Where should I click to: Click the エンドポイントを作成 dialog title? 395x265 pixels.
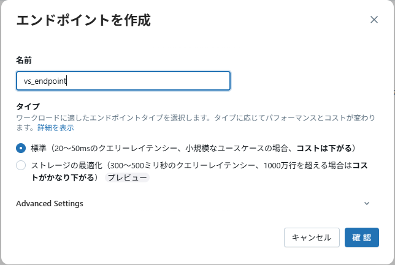tap(83, 20)
